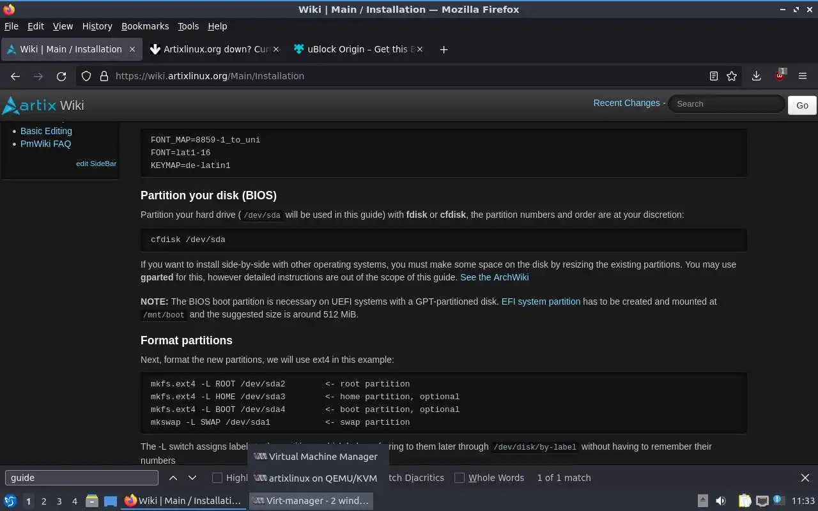Click the shield tracking protection icon

tap(86, 76)
